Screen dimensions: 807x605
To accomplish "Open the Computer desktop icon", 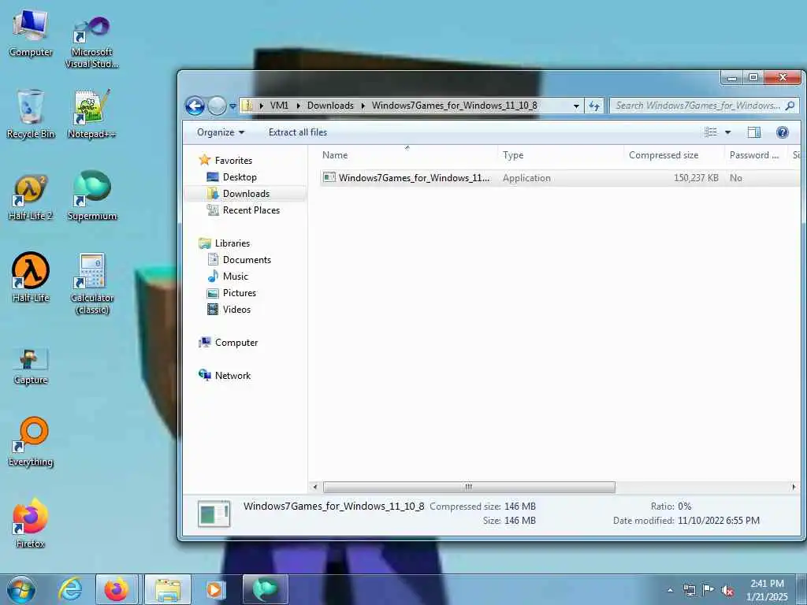I will coord(31,33).
